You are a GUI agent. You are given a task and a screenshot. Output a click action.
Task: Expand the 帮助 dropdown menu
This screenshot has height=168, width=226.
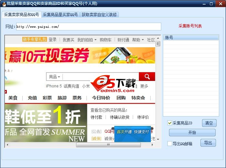pos(138,40)
